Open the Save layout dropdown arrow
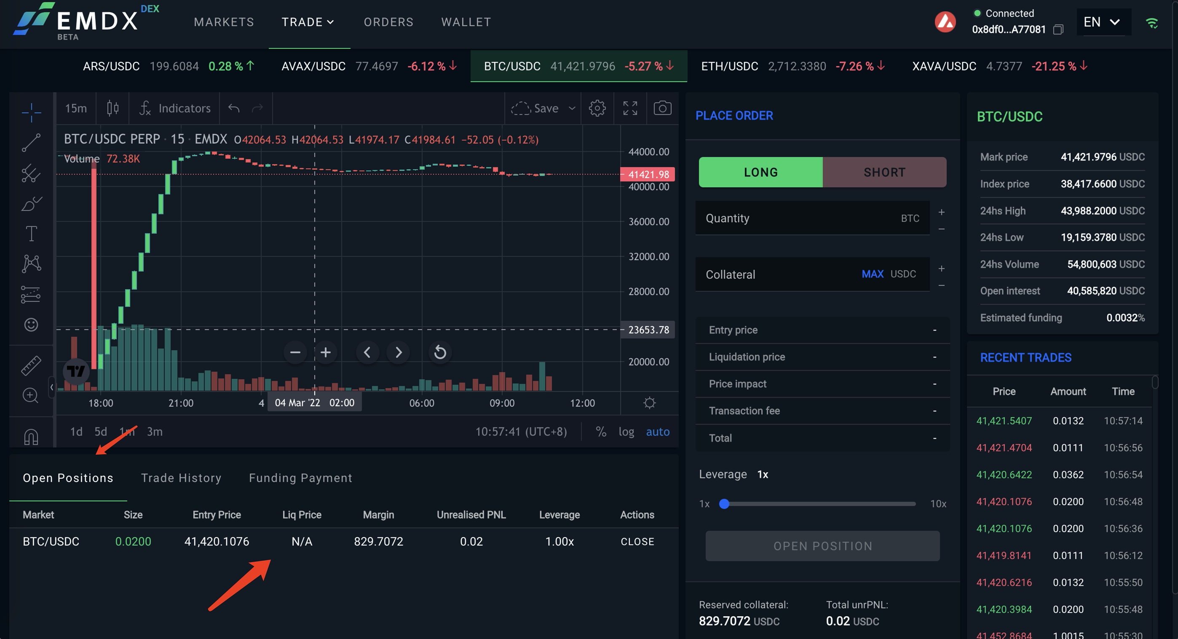 [572, 108]
